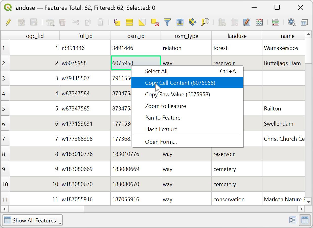This screenshot has height=228, width=313.
Task: Click the horizontal scrollbar left arrow
Action: 4,209
